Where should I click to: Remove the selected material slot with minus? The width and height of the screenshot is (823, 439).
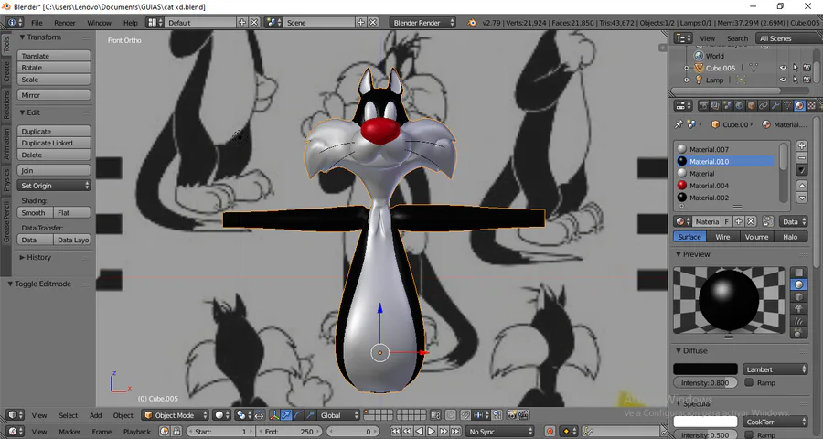coord(801,158)
